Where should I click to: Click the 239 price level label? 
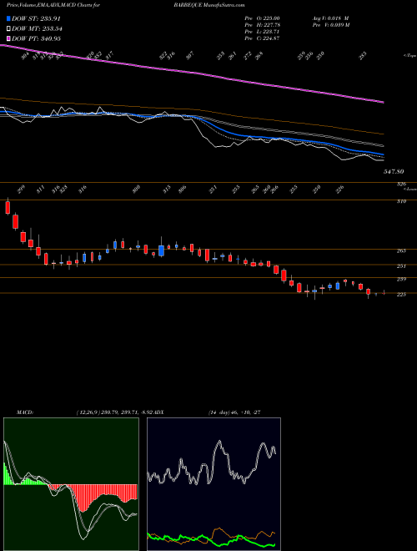(x=401, y=279)
